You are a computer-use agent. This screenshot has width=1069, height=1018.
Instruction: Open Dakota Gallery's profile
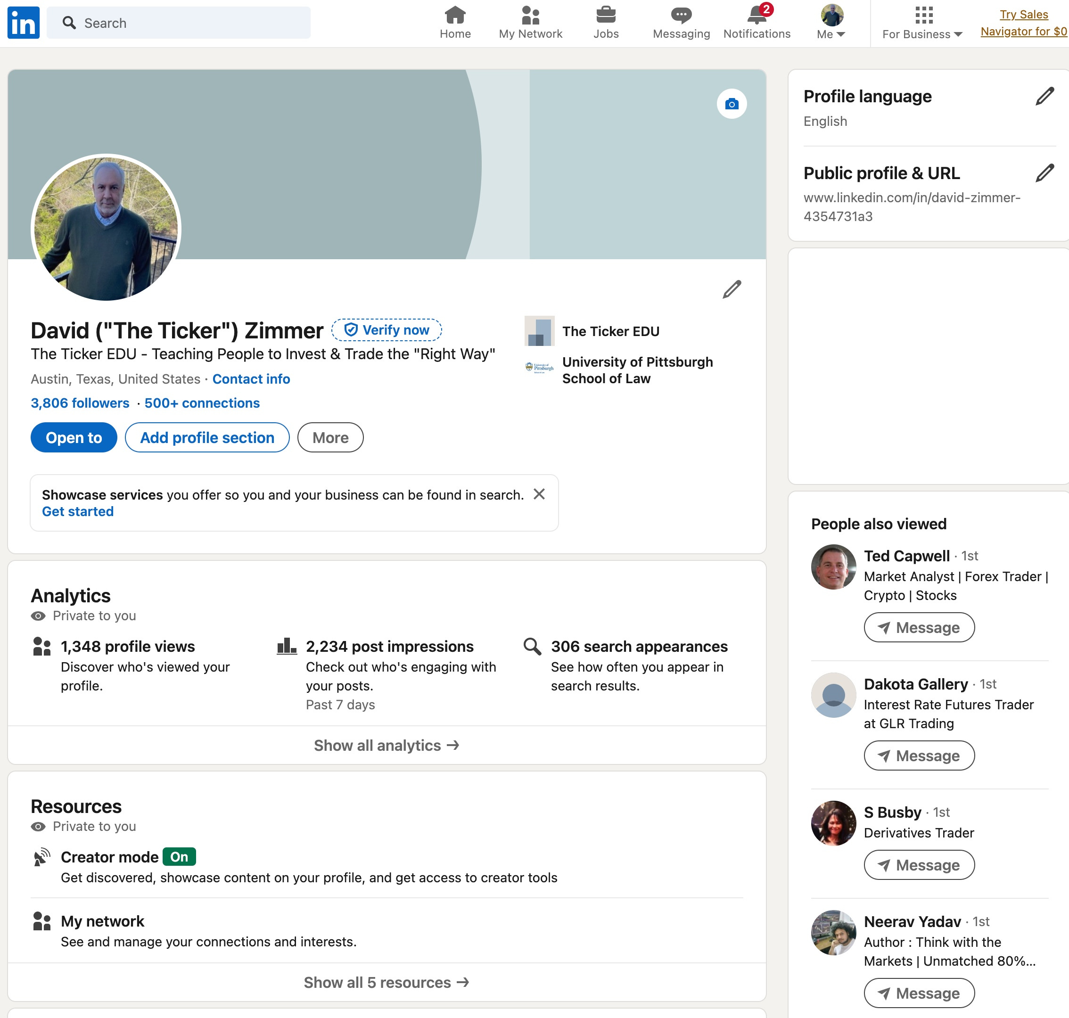pyautogui.click(x=915, y=684)
